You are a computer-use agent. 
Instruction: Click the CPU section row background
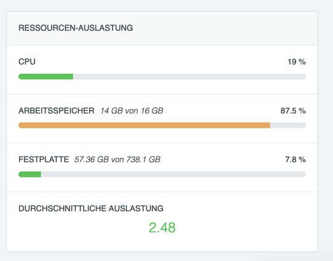pos(162,69)
